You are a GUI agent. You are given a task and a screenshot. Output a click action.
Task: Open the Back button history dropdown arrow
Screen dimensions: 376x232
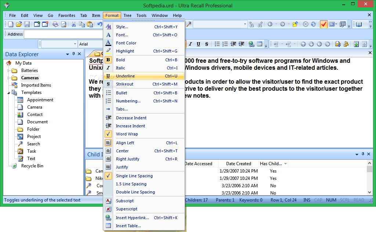click(x=276, y=24)
